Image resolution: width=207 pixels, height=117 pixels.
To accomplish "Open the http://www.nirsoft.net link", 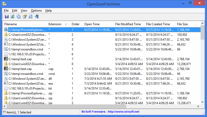I will (123, 112).
